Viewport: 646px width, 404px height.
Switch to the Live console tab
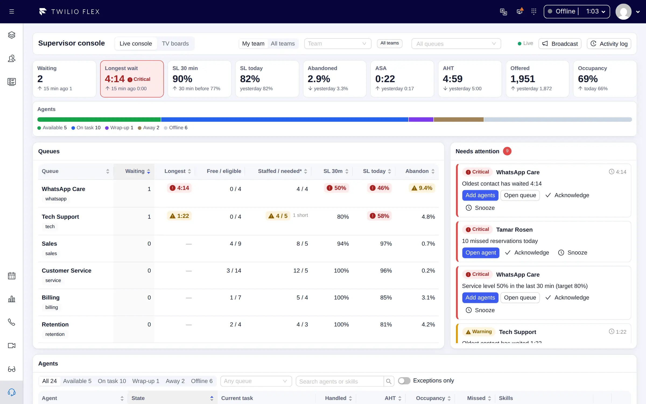[136, 44]
